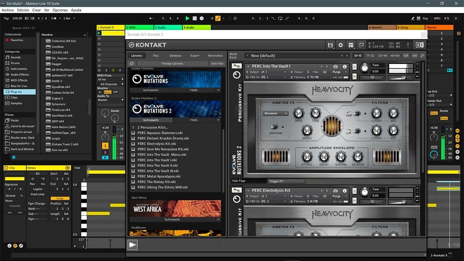Viewport: 464px width, 261px height.
Task: Solo the PERC Electrolysis Kit instrument
Action: pyautogui.click(x=354, y=191)
